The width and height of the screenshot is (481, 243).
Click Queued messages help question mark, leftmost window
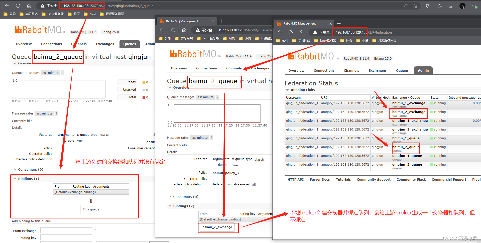coord(62,73)
